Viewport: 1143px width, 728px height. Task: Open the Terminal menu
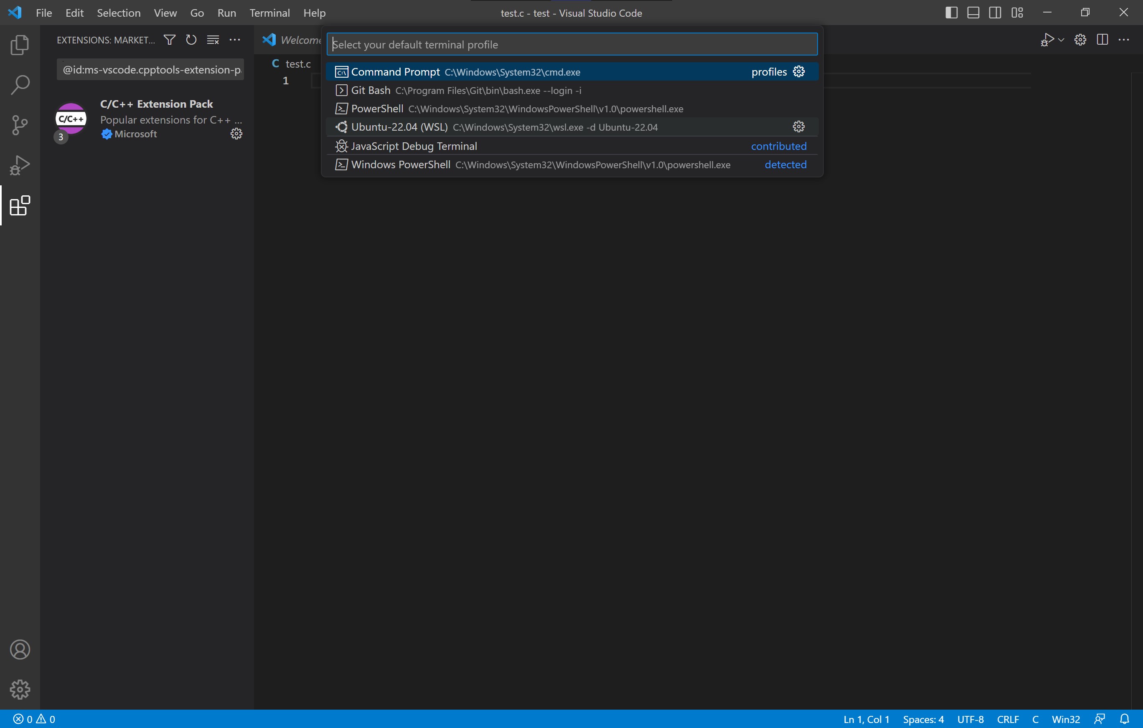(269, 13)
